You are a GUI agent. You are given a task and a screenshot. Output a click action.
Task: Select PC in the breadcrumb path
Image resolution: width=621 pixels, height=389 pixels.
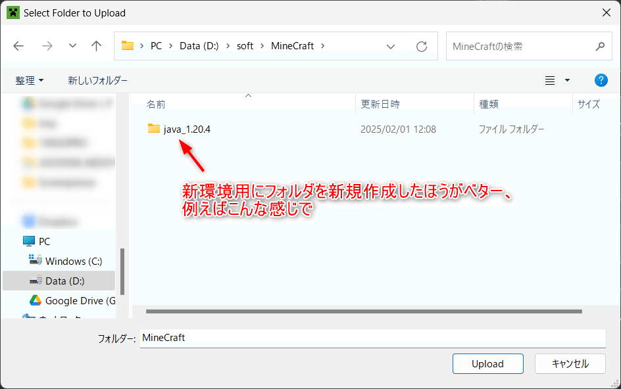156,46
